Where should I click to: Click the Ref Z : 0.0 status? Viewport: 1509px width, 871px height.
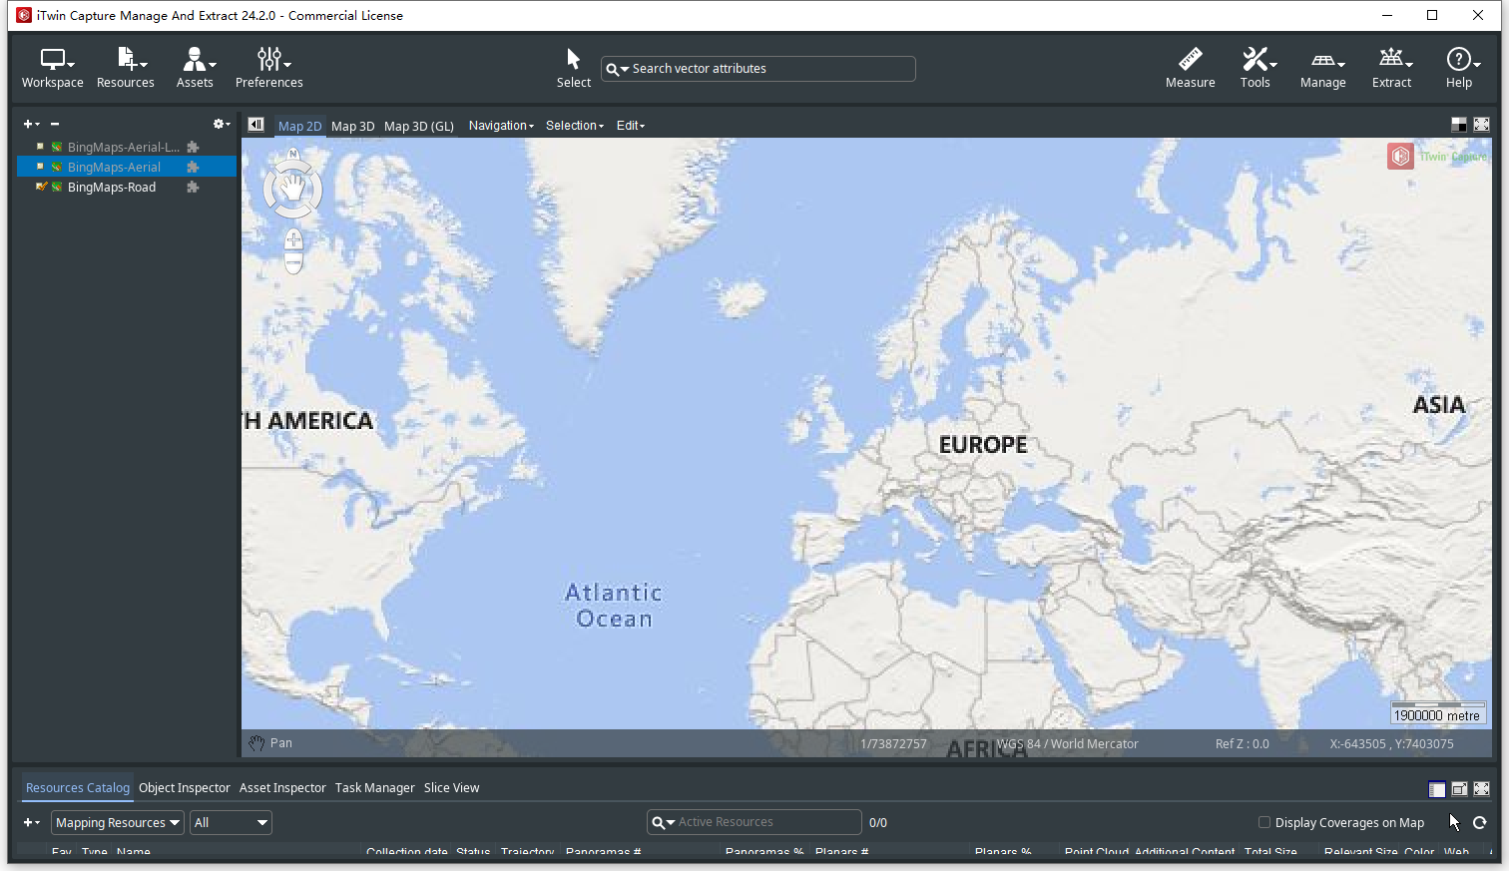click(1243, 743)
